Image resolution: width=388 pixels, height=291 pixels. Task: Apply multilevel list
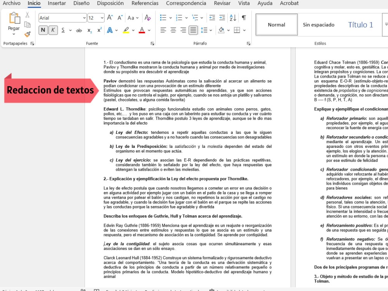point(195,18)
